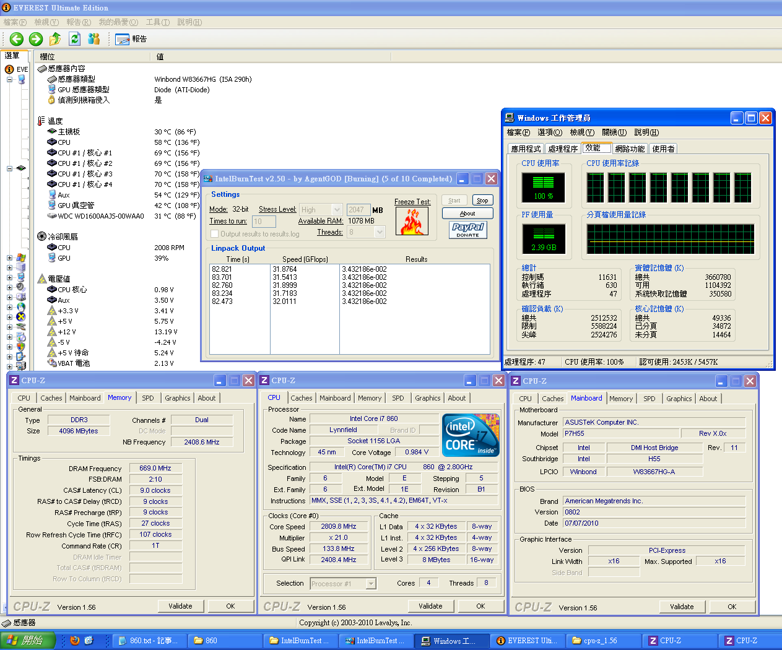Viewport: 782px width, 650px height.
Task: Open Graphics tab in the Mainboard CPU-Z window
Action: [679, 399]
